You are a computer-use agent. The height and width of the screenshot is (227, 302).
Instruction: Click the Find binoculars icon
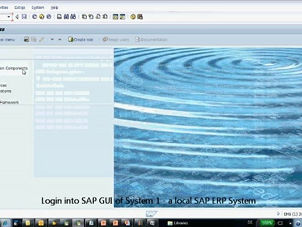point(66,17)
